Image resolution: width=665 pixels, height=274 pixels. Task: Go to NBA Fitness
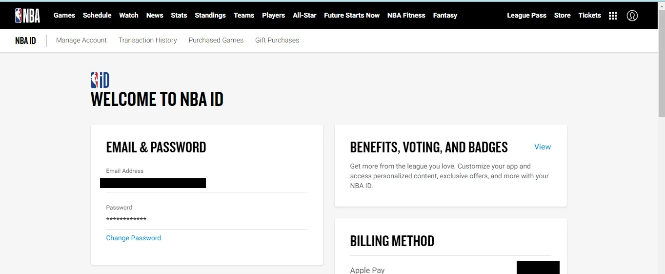[x=406, y=15]
